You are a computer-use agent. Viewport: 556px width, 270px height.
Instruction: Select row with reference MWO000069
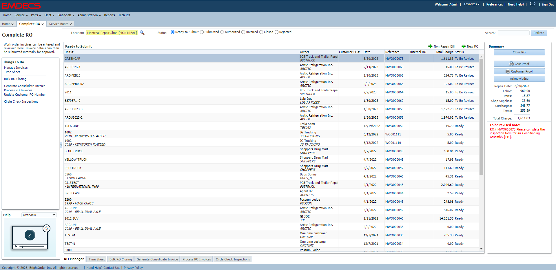[x=271, y=67]
